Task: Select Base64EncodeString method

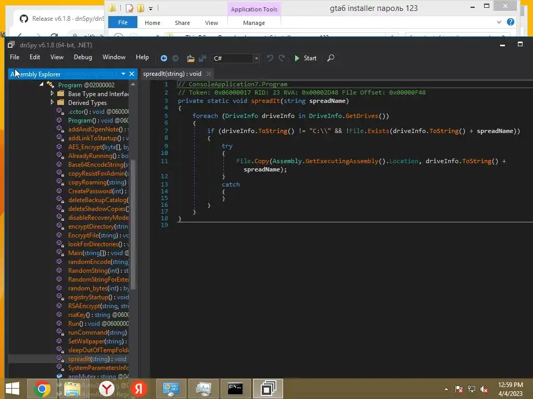Action: [98, 165]
